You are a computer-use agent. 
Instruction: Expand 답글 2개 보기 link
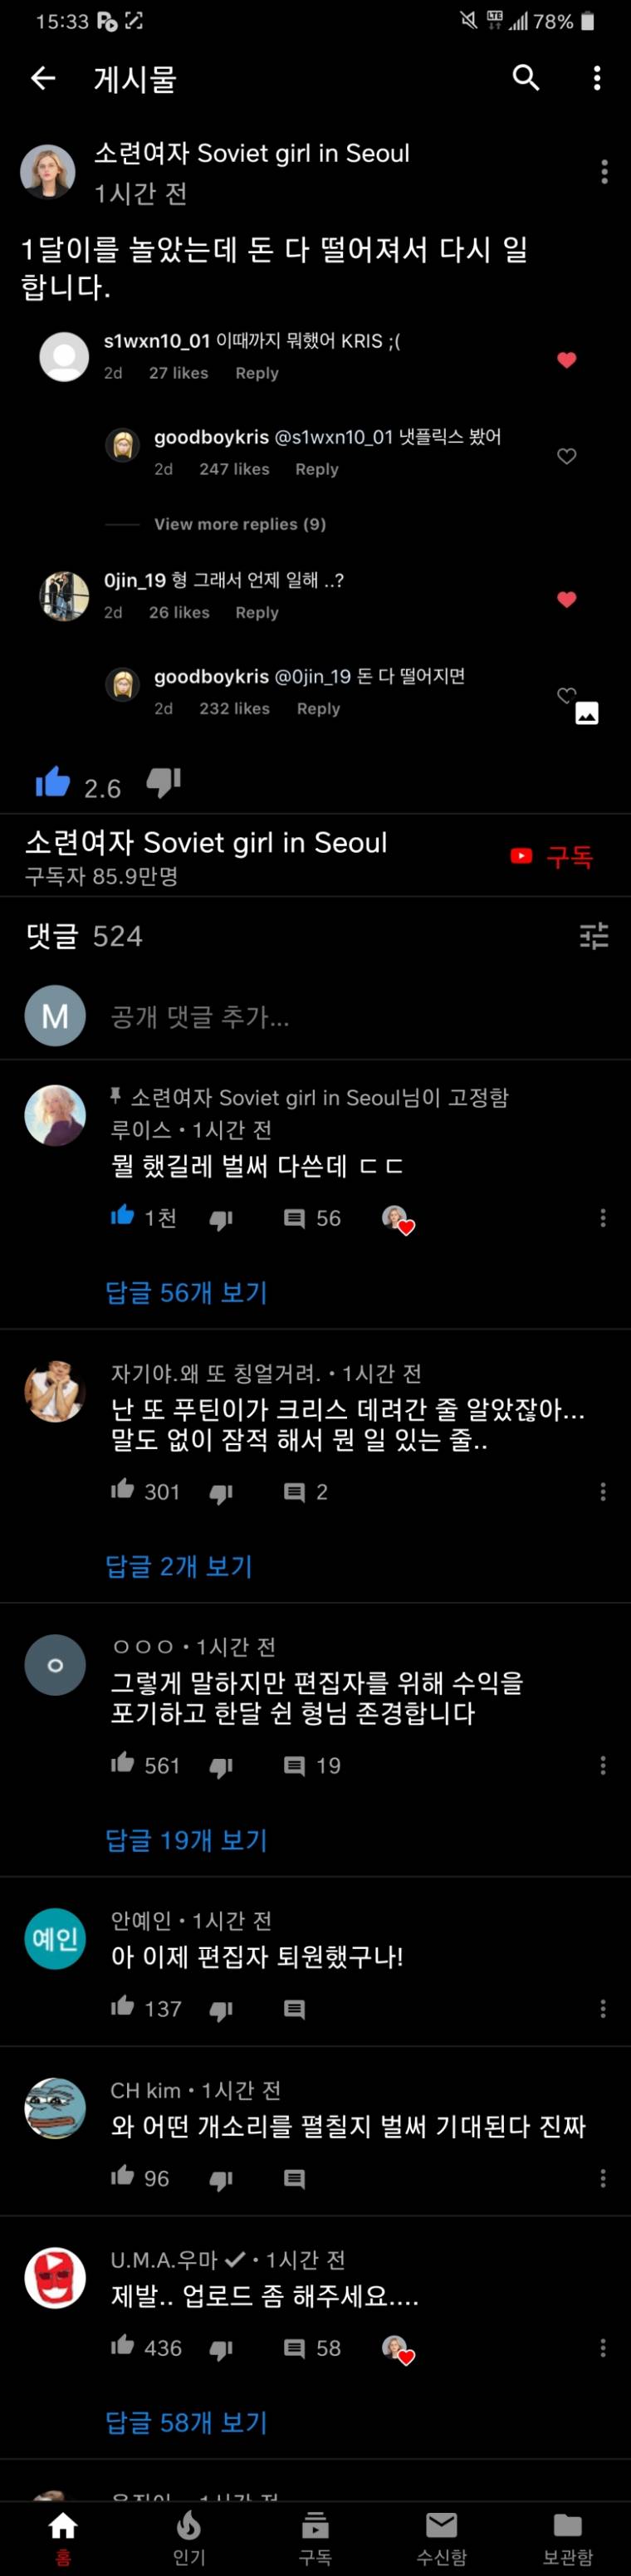[x=179, y=1566]
